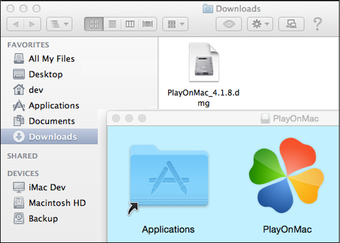Go back with the left arrow button
Image resolution: width=340 pixels, height=243 pixels.
coord(16,24)
